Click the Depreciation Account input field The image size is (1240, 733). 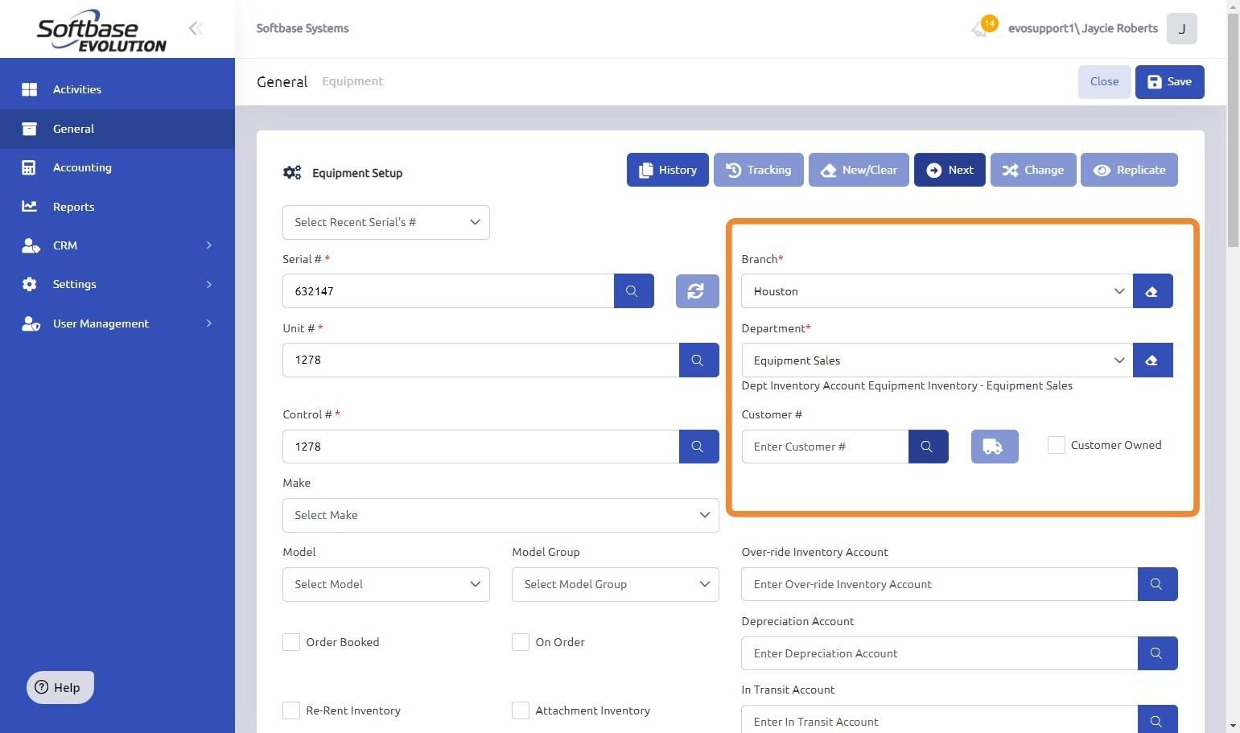coord(939,653)
